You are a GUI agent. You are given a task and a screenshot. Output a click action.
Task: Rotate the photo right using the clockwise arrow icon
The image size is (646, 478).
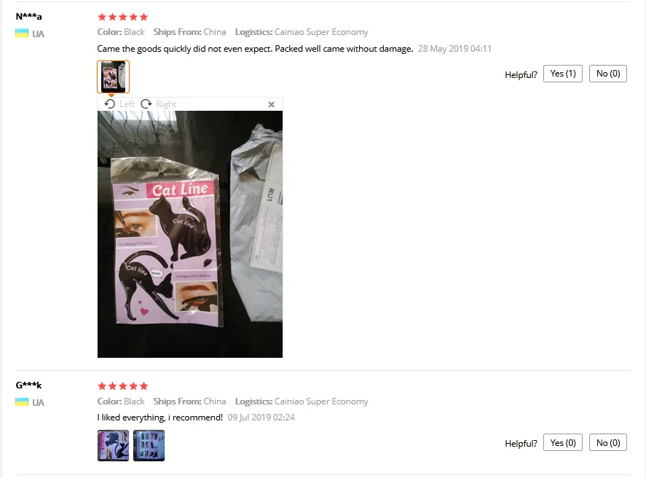click(x=146, y=104)
